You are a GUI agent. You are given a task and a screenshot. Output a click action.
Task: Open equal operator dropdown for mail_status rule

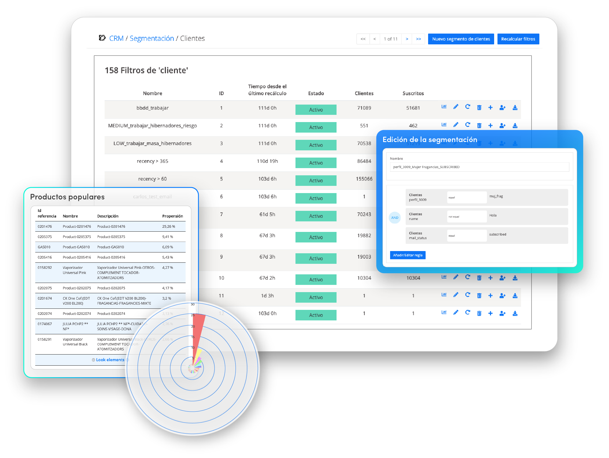(x=467, y=236)
